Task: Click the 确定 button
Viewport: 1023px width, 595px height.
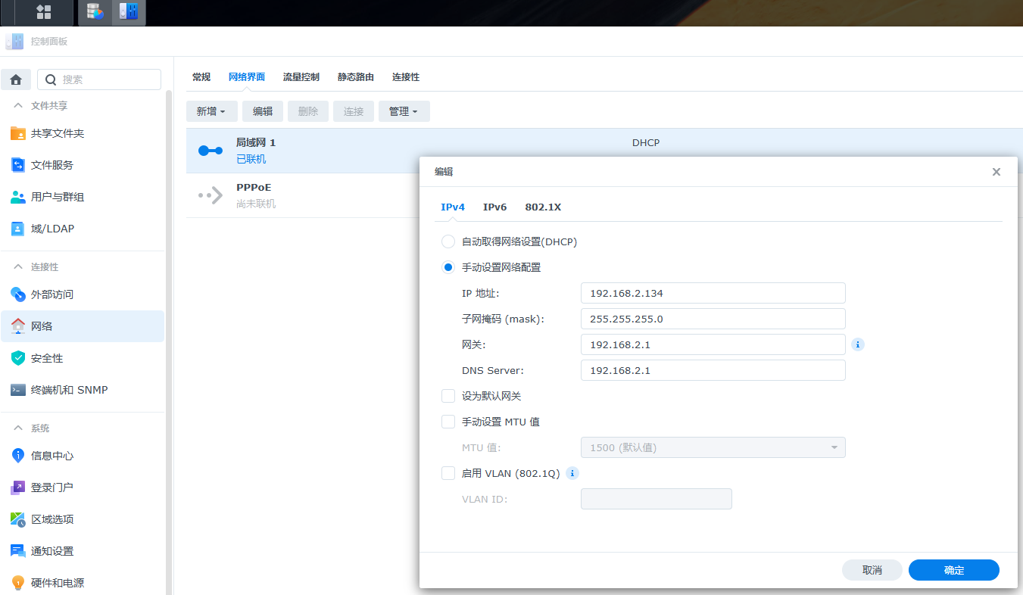Action: point(954,570)
